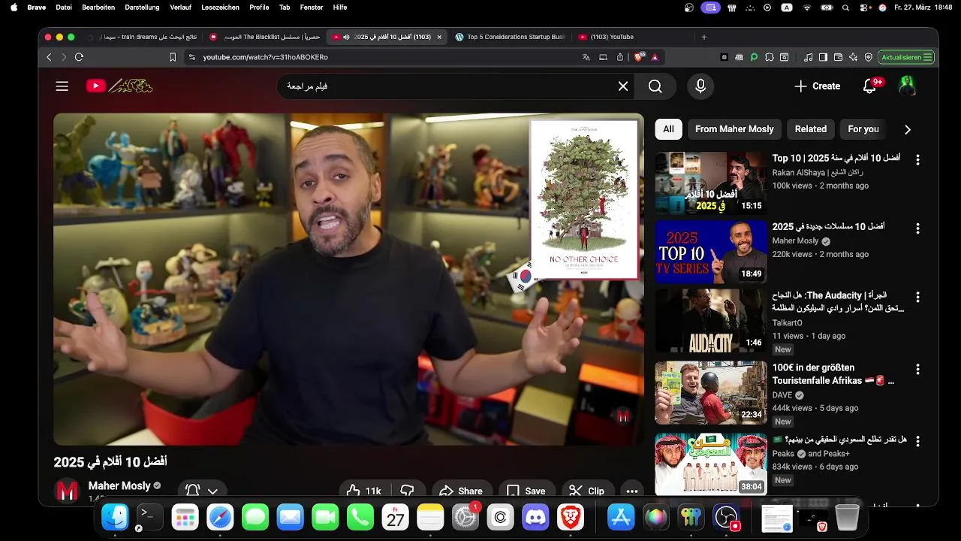Show more filter chips with the arrow

[x=907, y=129]
